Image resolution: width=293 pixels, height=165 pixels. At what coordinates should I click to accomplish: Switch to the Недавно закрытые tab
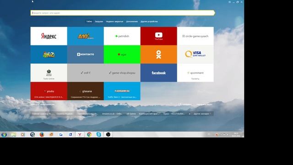(114, 22)
